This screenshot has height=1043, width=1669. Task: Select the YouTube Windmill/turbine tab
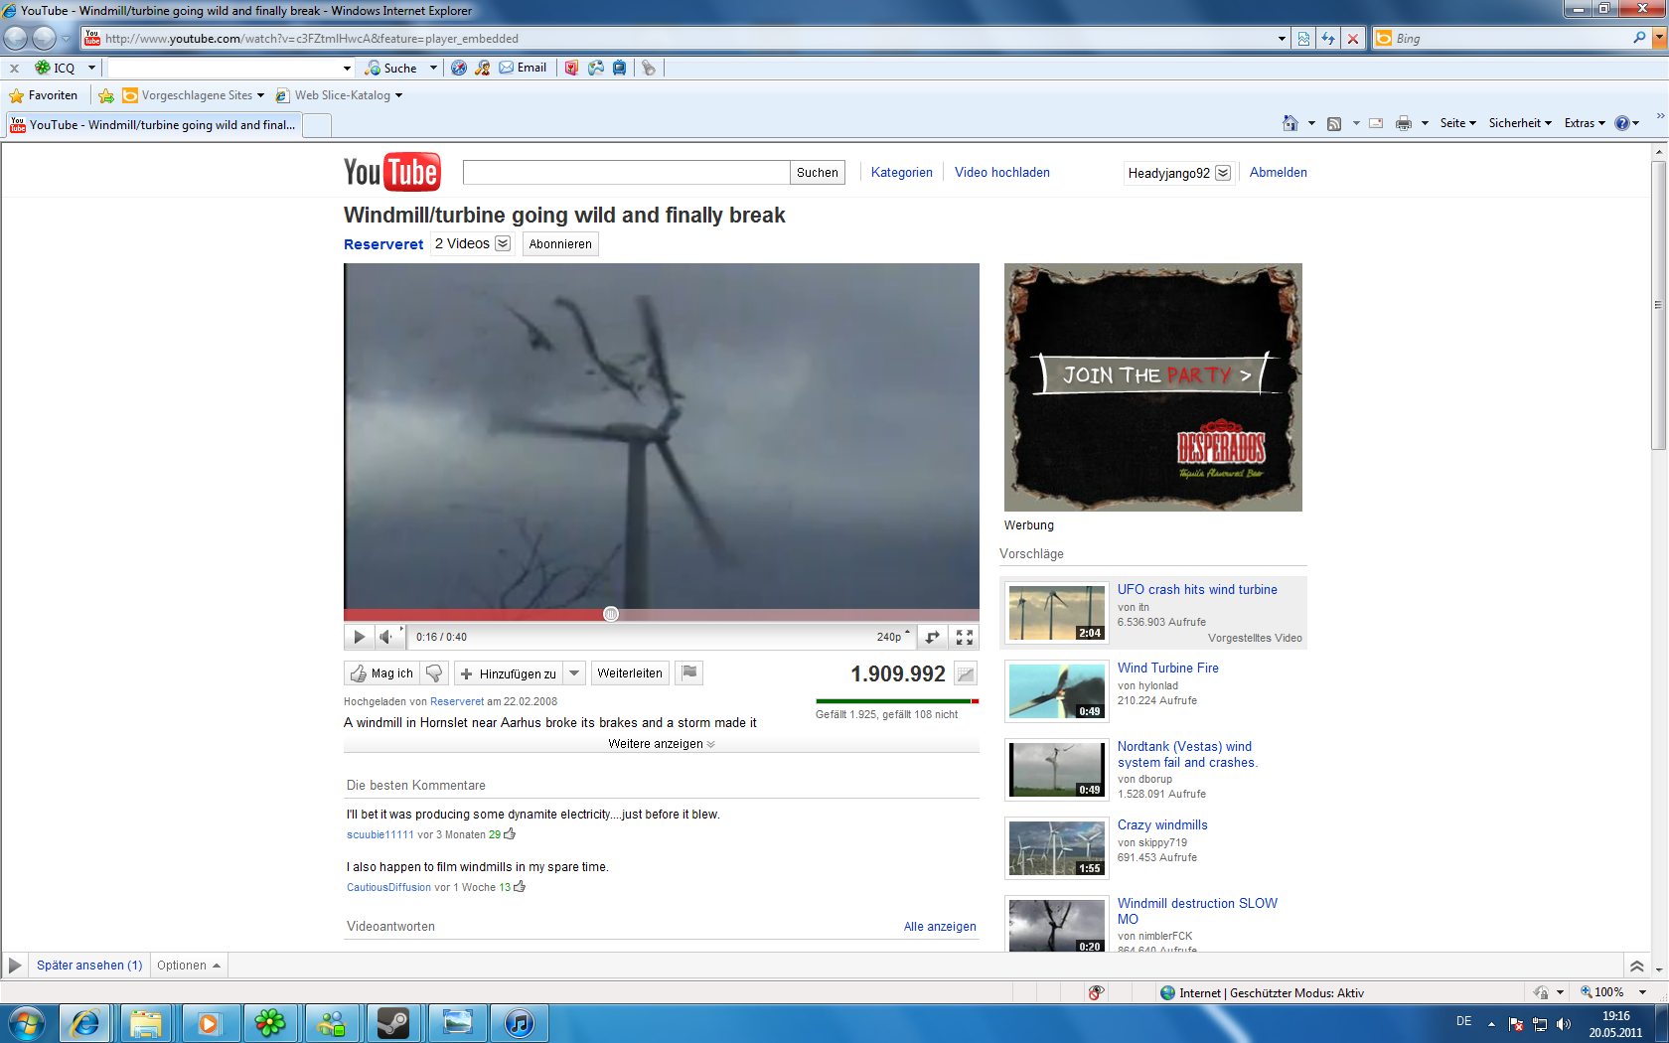coord(154,125)
